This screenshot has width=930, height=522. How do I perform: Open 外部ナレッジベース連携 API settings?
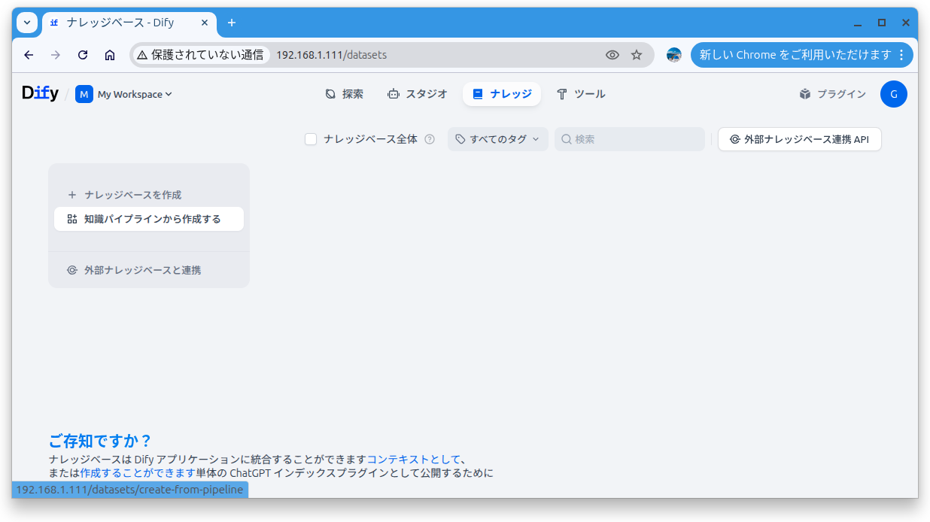coord(800,139)
